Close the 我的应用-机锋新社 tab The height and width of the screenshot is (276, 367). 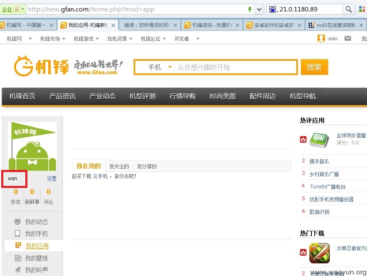[x=113, y=25]
